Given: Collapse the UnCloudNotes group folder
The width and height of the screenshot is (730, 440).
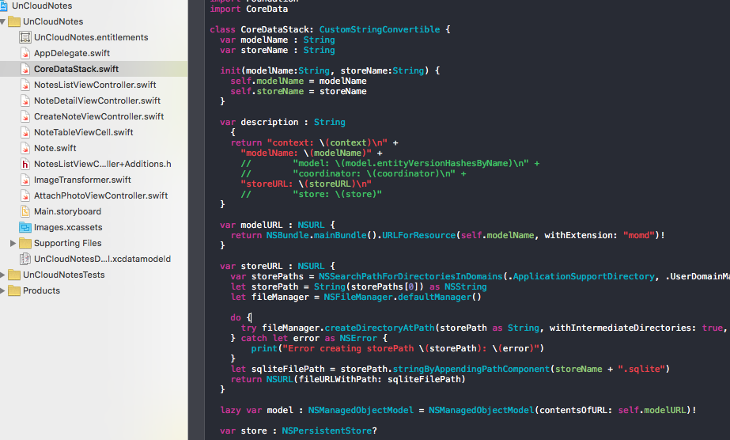Looking at the screenshot, I should click(2, 21).
